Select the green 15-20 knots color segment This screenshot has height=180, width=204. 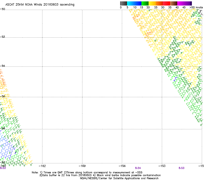point(145,3)
